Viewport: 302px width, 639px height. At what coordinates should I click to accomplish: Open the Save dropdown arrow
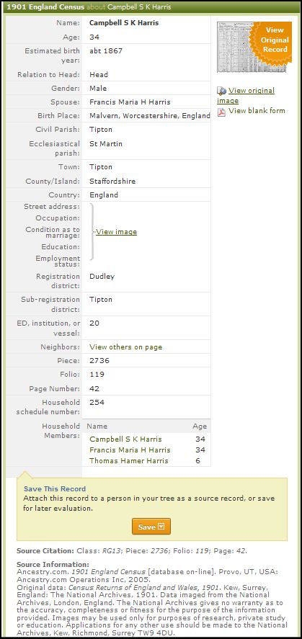point(161,527)
